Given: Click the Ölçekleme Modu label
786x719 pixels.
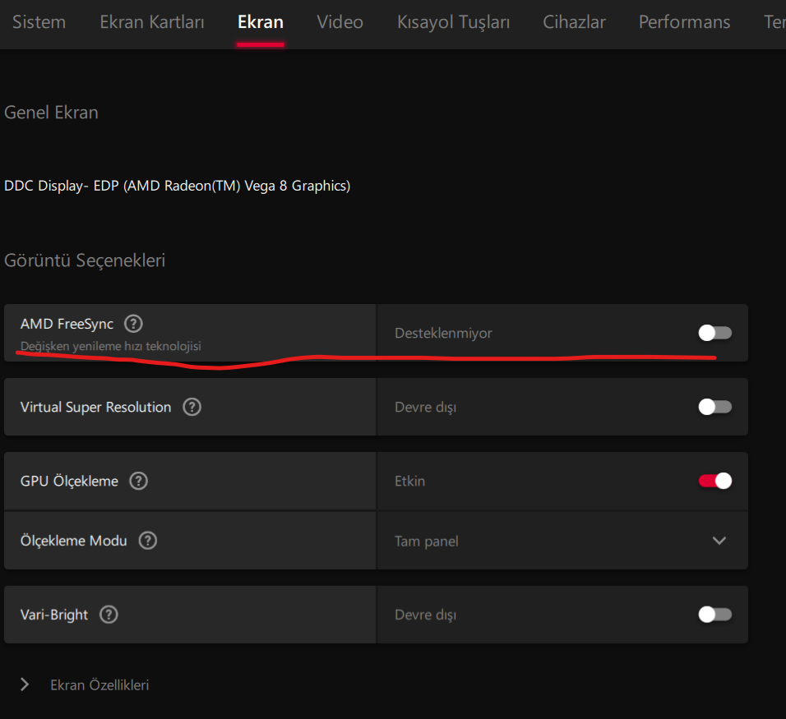Looking at the screenshot, I should pyautogui.click(x=74, y=542).
